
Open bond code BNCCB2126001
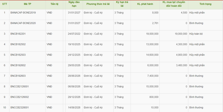[20, 86]
